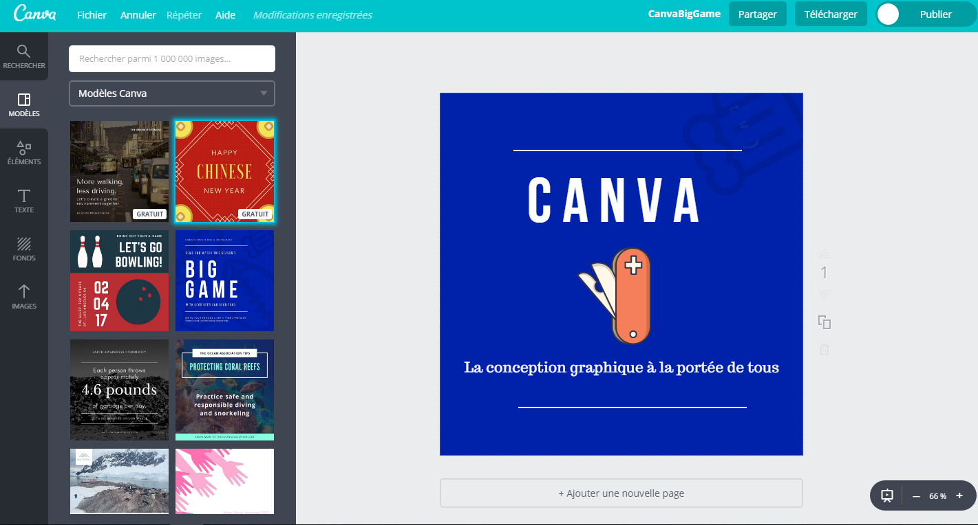Choose the More walking, less driving template

coord(120,171)
